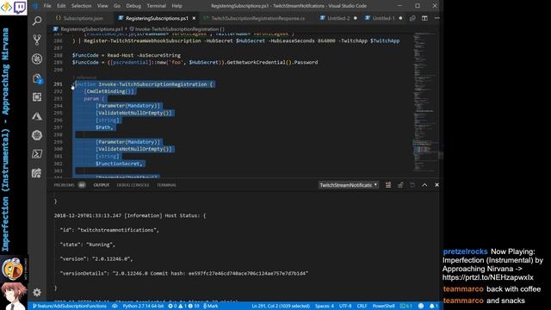Toggle output scroll lock
The image size is (551, 310).
(400, 185)
